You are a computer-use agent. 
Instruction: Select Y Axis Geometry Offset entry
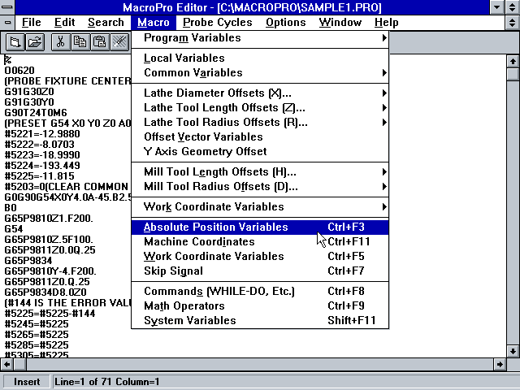click(260, 151)
